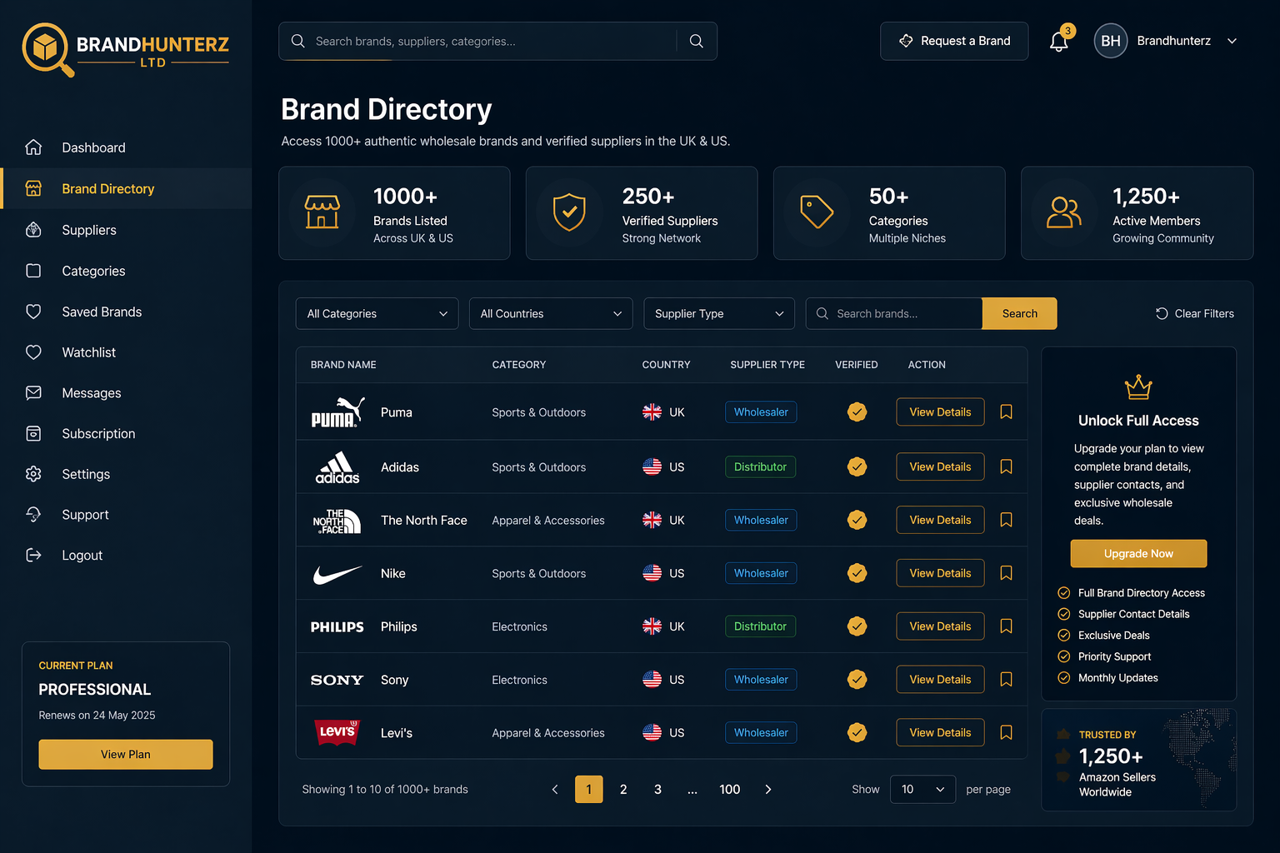Screen dimensions: 1280x853
Task: Click the Adidas logo
Action: [x=337, y=467]
